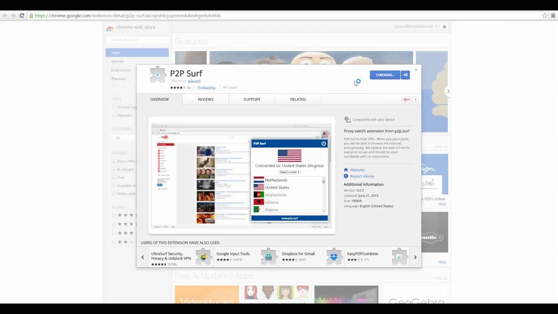The image size is (558, 314).
Task: Open the Chrome hamburger menu
Action: (554, 15)
